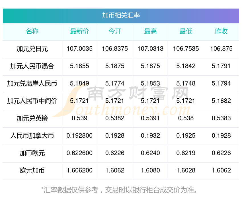Click latest price 0.192800
Screen dimensions: 242x199
pos(79,136)
